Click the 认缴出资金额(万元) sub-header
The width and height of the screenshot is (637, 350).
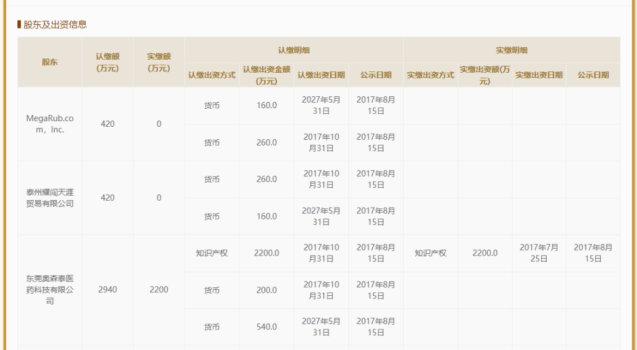(266, 75)
